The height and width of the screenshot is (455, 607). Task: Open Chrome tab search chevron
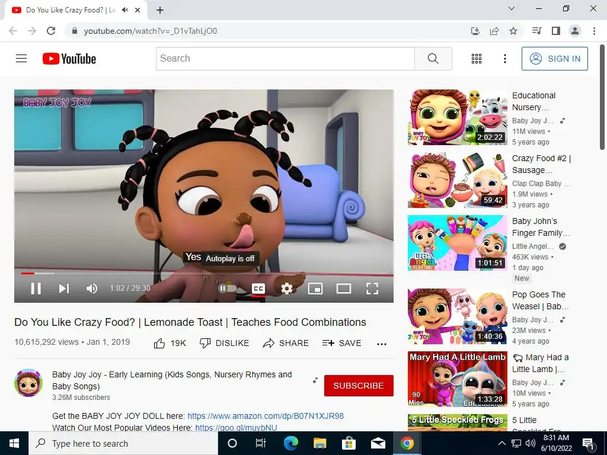click(512, 8)
